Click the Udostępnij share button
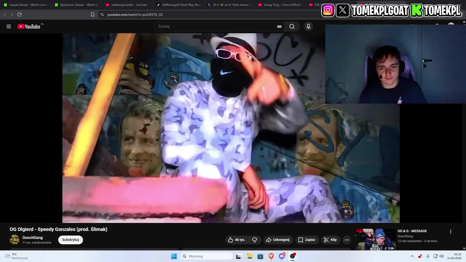Viewport: 466px width, 262px height. [x=277, y=240]
